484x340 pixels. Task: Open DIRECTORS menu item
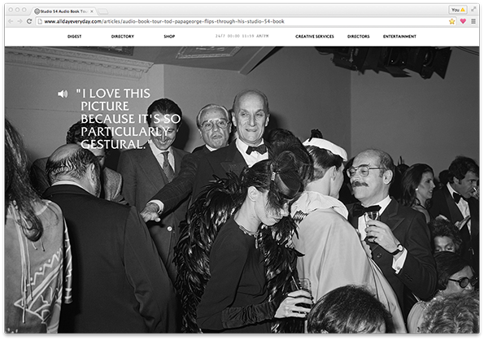pyautogui.click(x=359, y=37)
